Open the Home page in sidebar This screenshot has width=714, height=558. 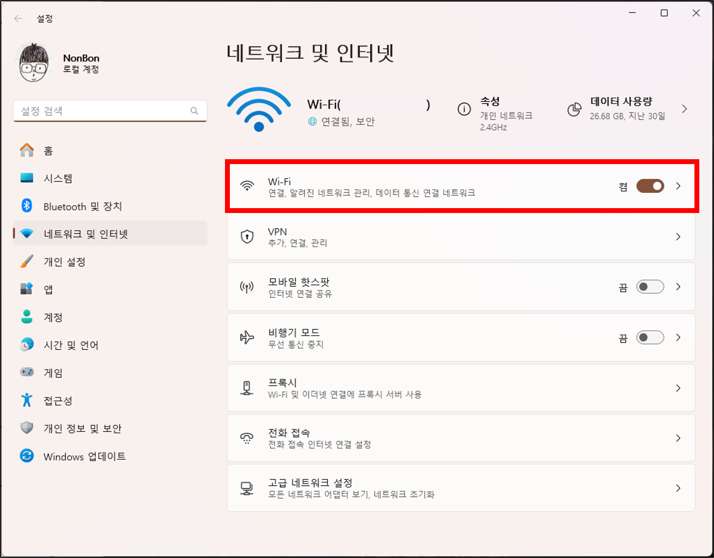click(x=110, y=151)
